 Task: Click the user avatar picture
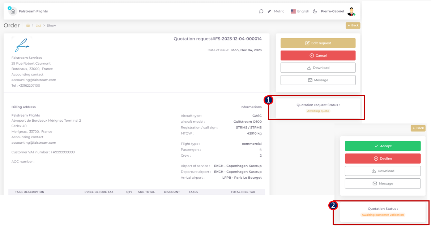pyautogui.click(x=351, y=11)
